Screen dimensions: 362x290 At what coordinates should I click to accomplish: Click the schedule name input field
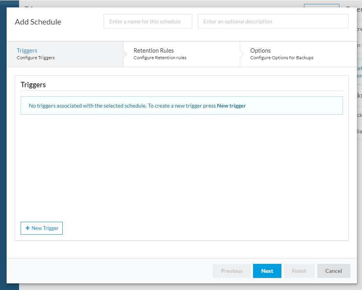[x=148, y=21]
